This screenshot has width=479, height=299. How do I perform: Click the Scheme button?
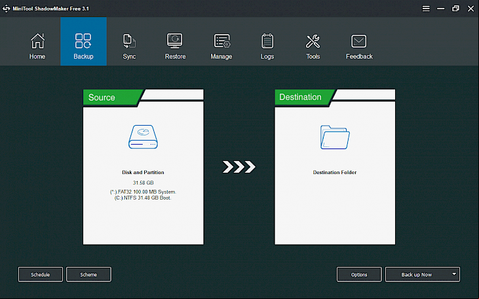pos(88,275)
